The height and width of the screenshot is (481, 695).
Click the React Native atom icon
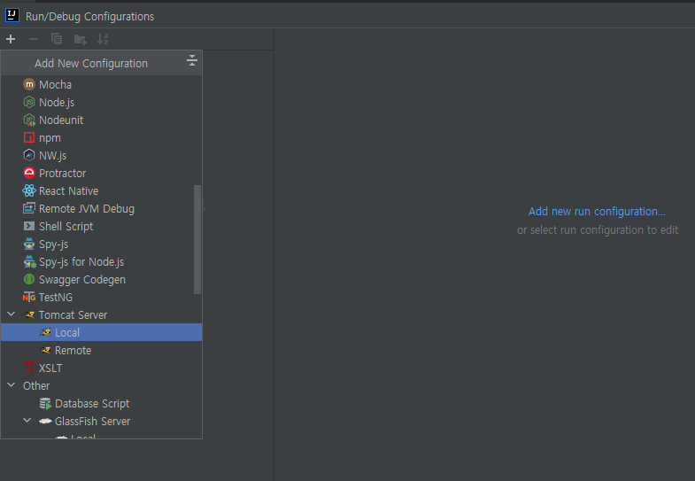click(29, 190)
